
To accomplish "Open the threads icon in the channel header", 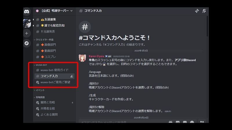I will [x=197, y=11].
